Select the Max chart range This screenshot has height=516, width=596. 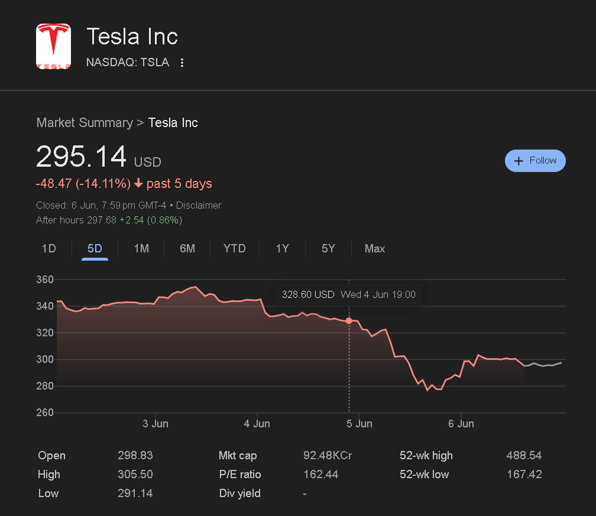coord(375,248)
